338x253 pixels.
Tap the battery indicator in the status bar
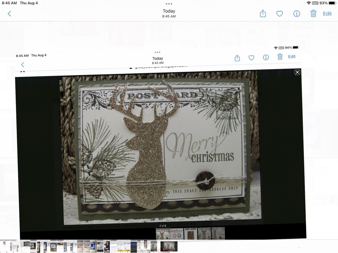coord(332,3)
